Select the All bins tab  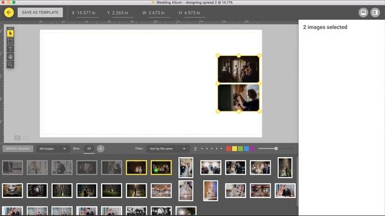pyautogui.click(x=89, y=149)
